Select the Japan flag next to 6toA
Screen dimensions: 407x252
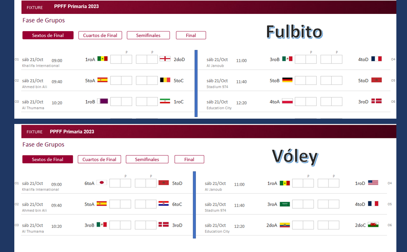[x=101, y=182]
